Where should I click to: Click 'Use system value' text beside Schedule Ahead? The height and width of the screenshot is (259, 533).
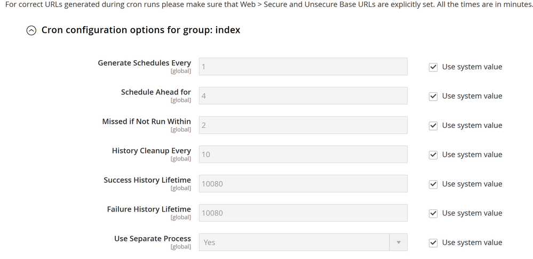[x=472, y=96]
